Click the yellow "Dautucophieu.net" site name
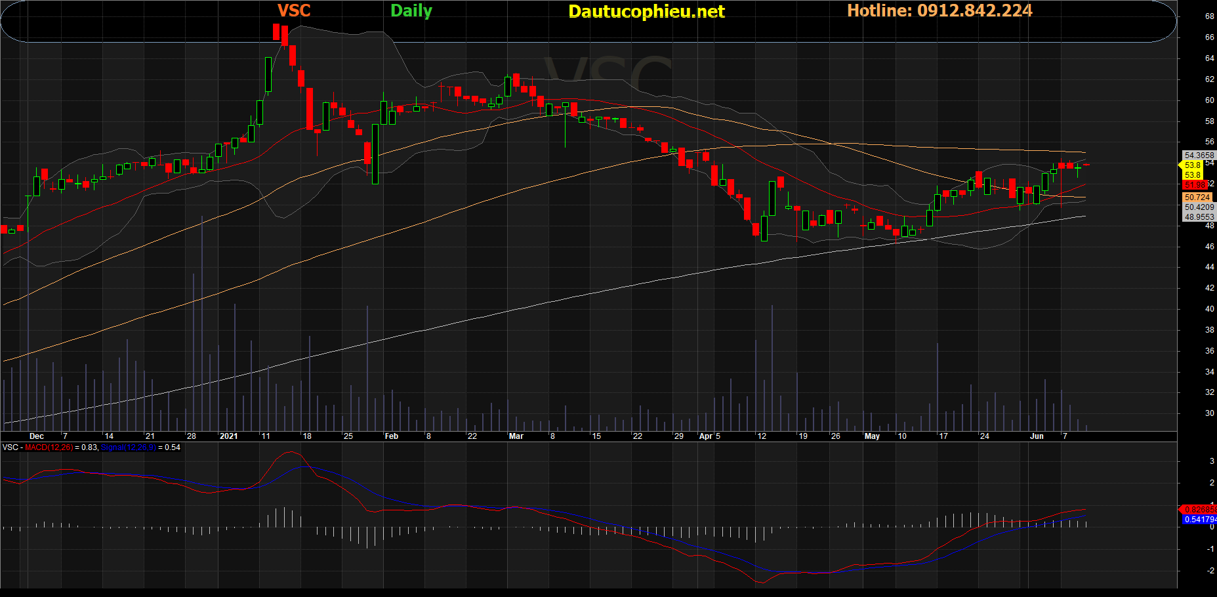Viewport: 1217px width, 597px height. (646, 11)
